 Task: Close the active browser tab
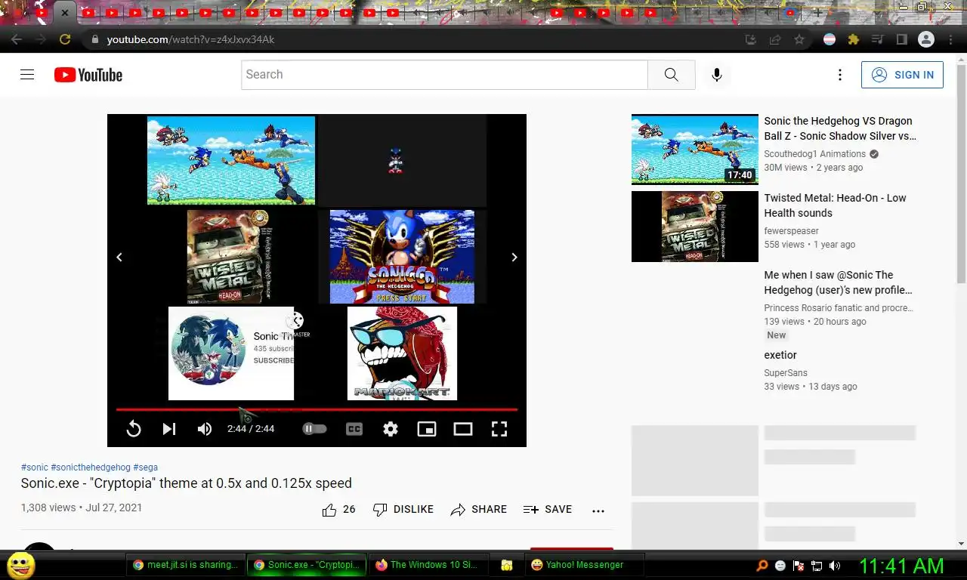pyautogui.click(x=65, y=13)
